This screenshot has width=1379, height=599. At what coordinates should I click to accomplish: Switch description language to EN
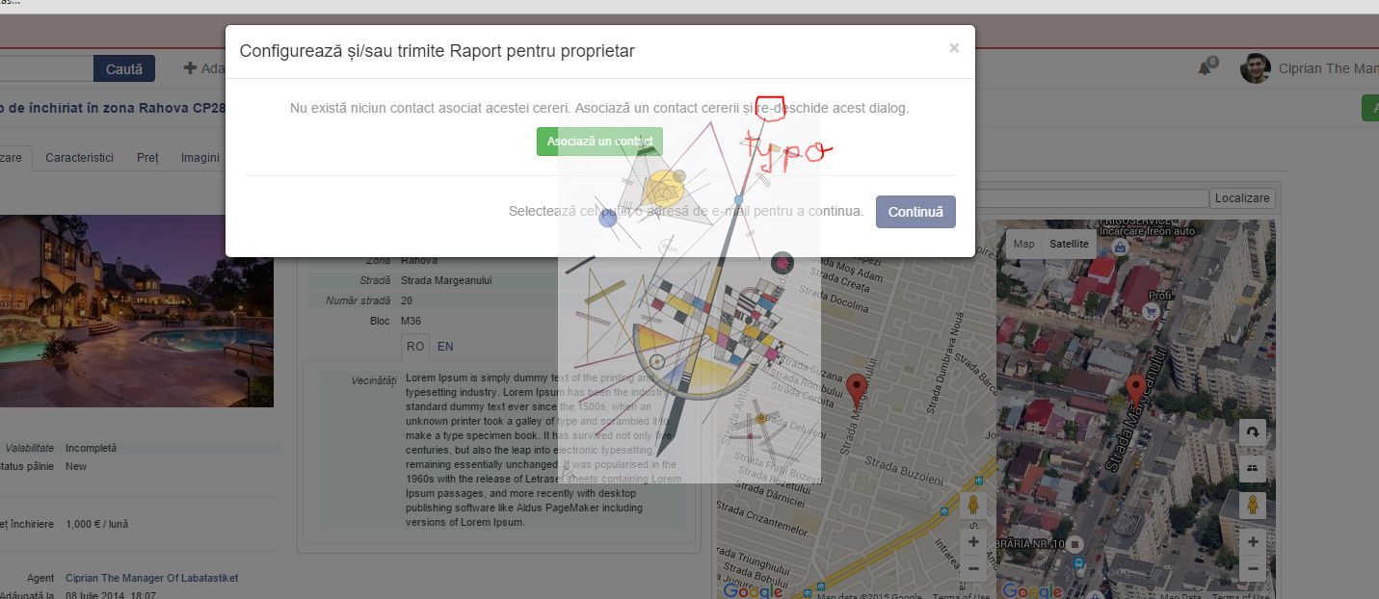pyautogui.click(x=445, y=347)
